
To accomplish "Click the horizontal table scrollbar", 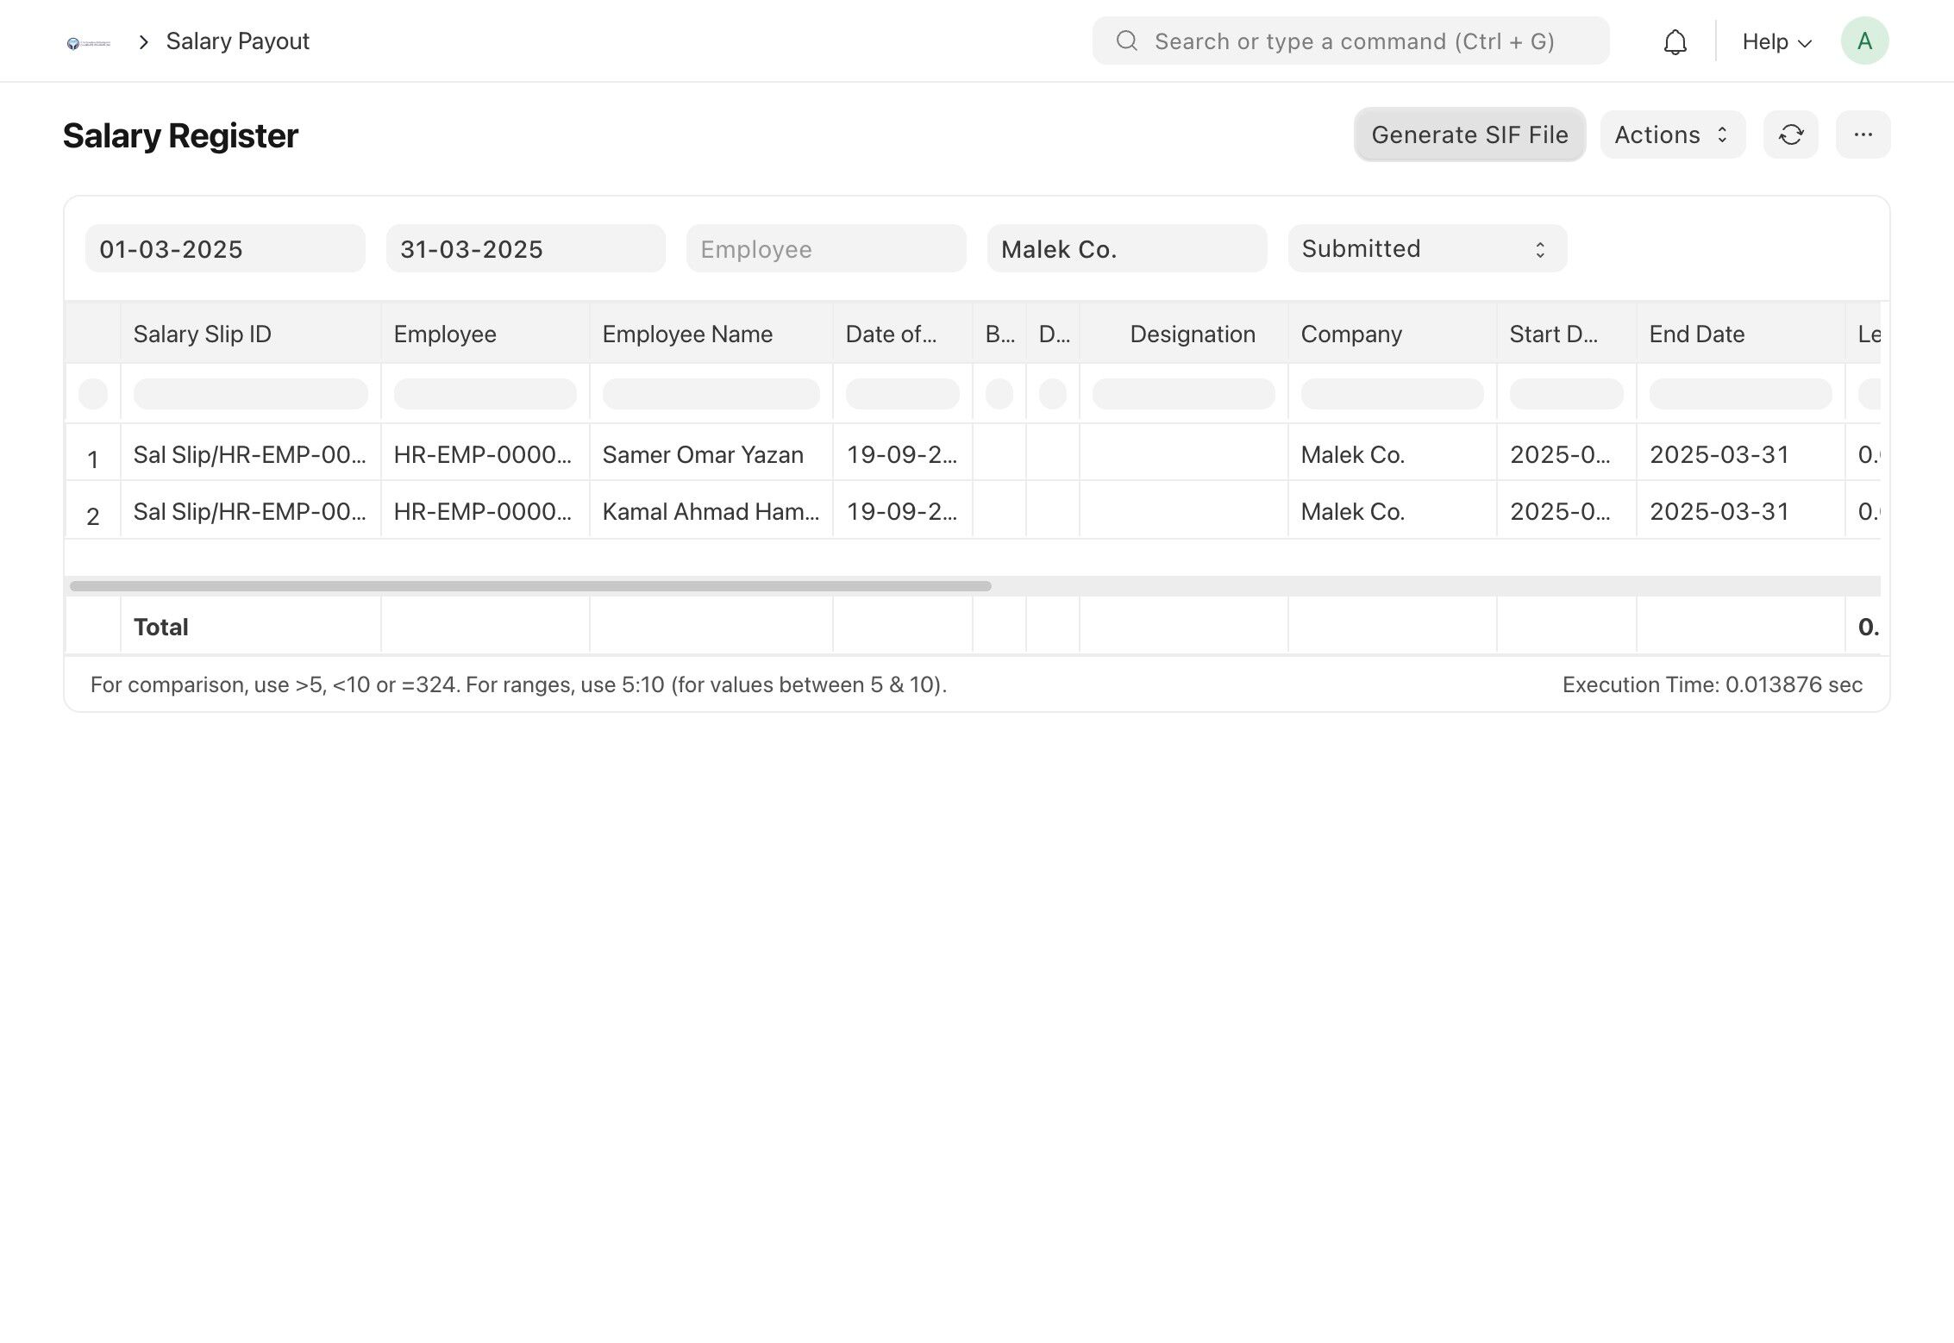I will tap(530, 586).
